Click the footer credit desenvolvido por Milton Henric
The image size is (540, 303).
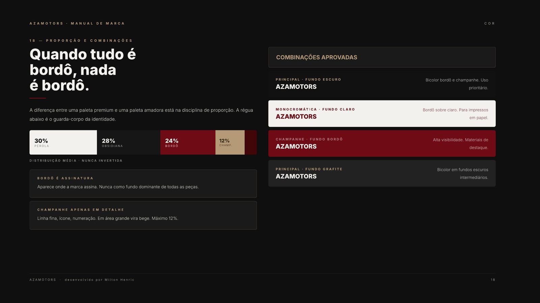coord(100,280)
